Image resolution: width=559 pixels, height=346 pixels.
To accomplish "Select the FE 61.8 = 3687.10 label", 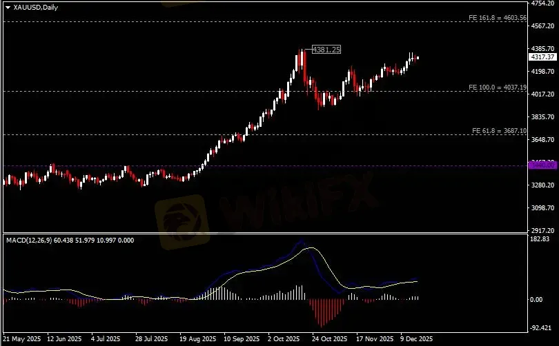I will pyautogui.click(x=499, y=131).
